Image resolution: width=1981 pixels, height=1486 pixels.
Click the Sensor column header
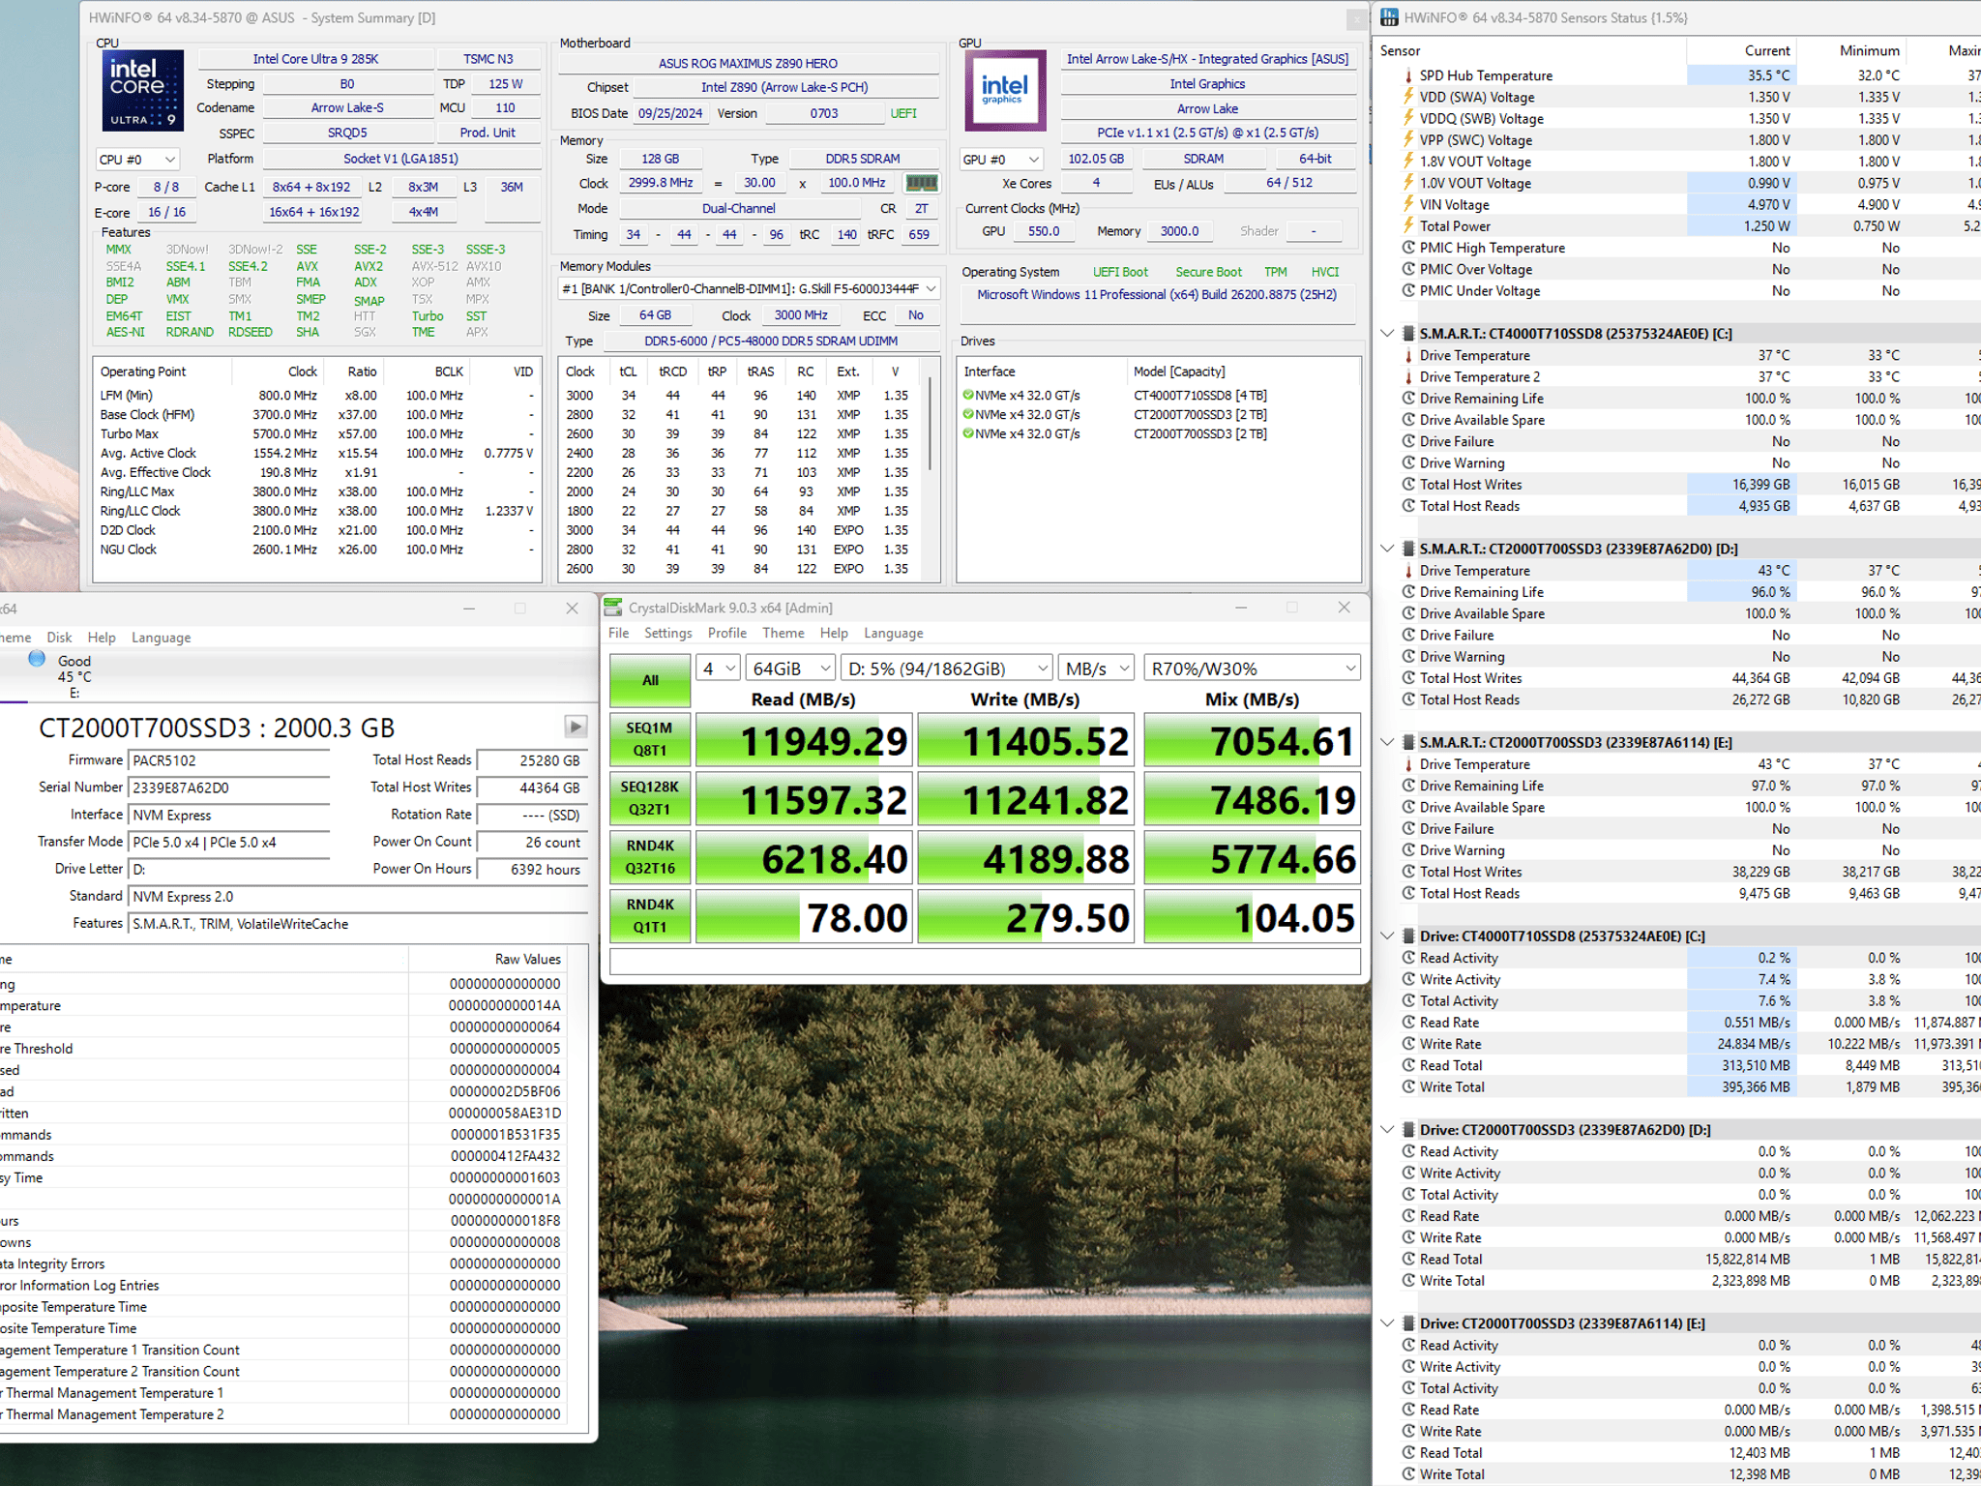pos(1532,50)
